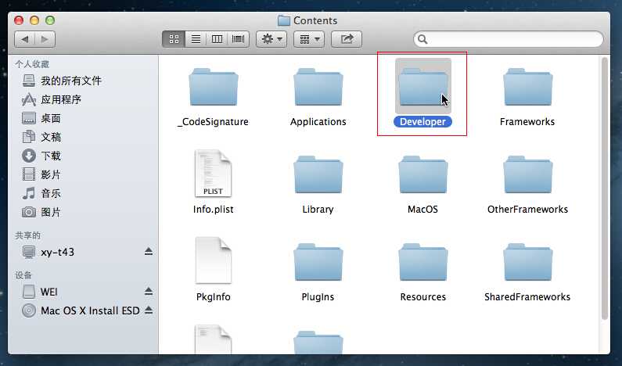Image resolution: width=622 pixels, height=366 pixels.
Task: Select the PlugIns folder
Action: [x=318, y=262]
